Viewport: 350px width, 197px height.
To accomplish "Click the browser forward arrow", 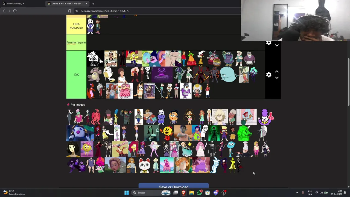I will (9, 11).
